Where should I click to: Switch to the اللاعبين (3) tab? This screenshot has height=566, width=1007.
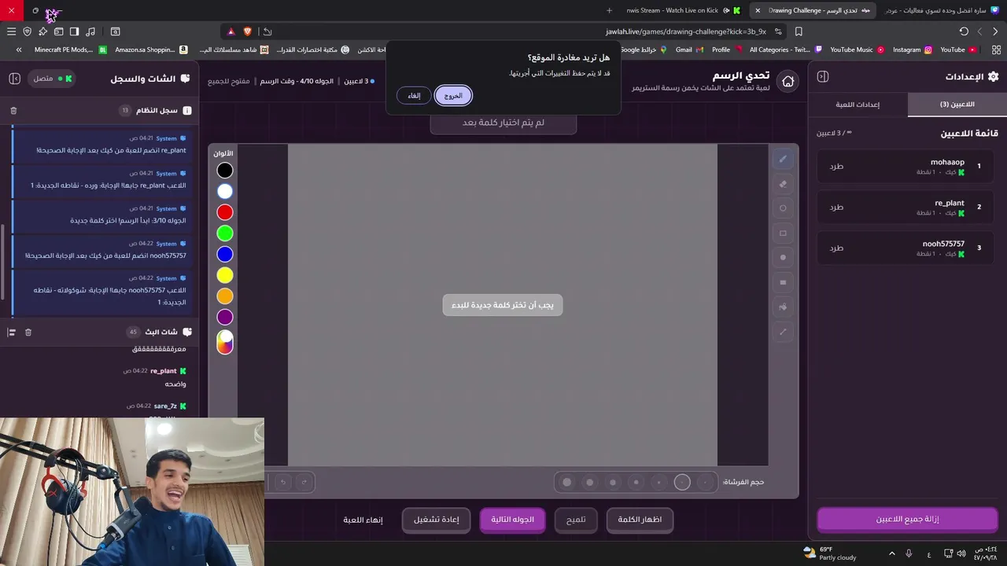tap(957, 105)
